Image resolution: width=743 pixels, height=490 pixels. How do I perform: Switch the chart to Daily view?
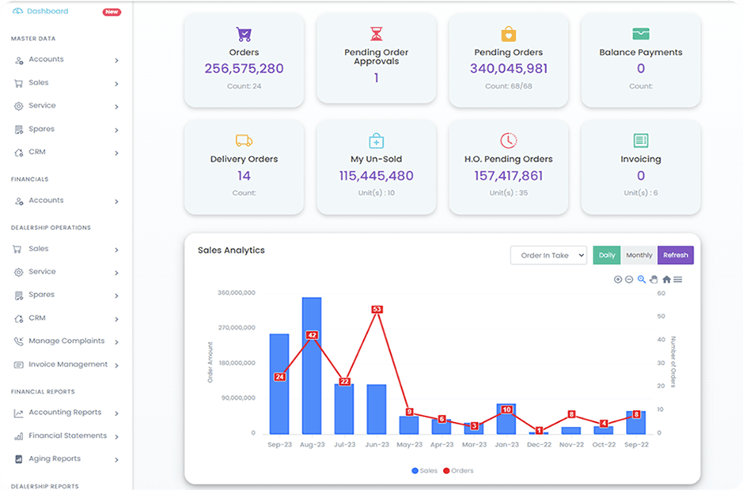[606, 255]
